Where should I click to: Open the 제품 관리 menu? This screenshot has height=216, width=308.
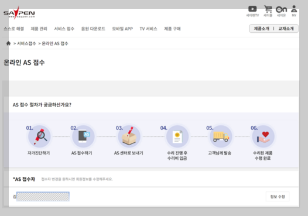(39, 29)
